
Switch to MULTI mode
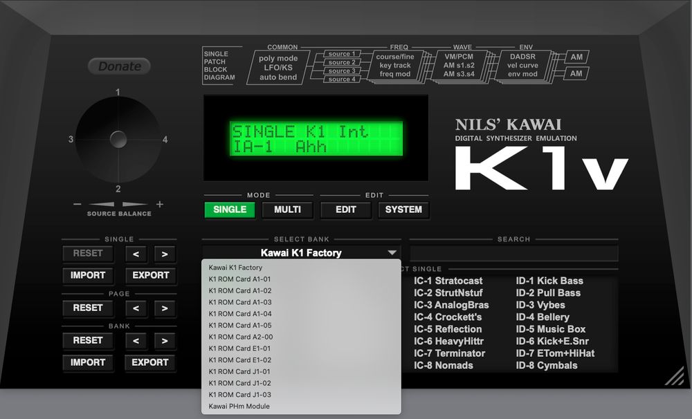(287, 209)
